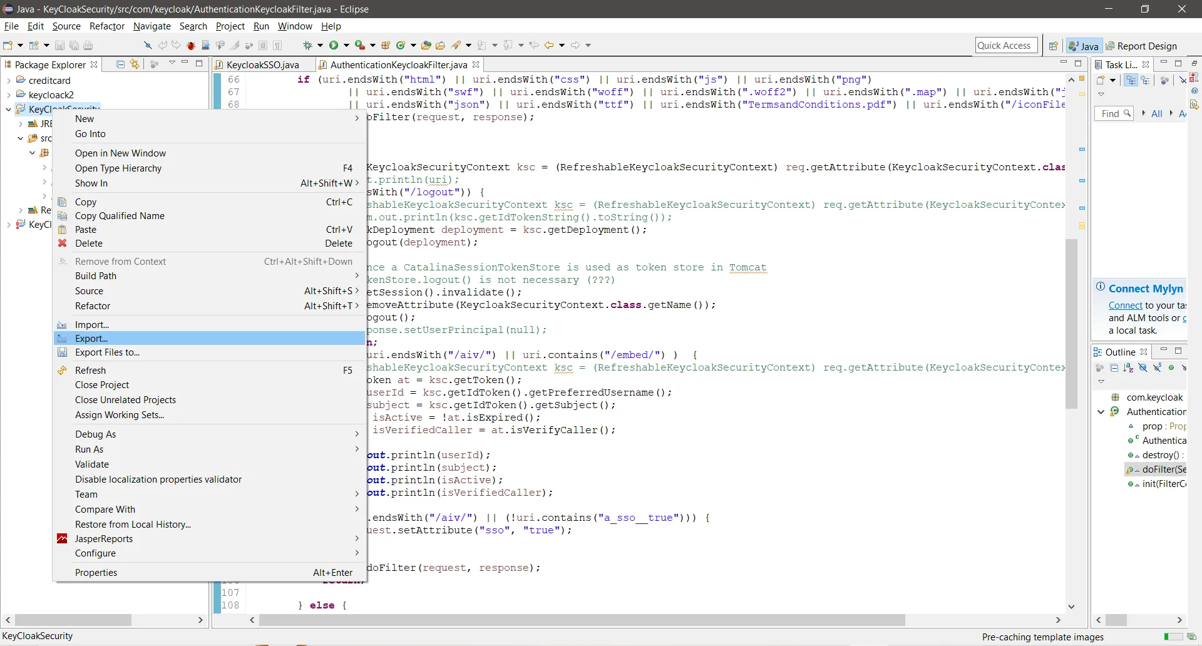Switch to the Report Design perspective
Viewport: 1202px width, 646px height.
[1141, 46]
